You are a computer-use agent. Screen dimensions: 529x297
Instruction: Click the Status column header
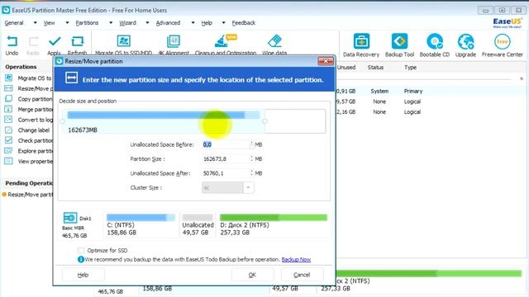pos(375,68)
